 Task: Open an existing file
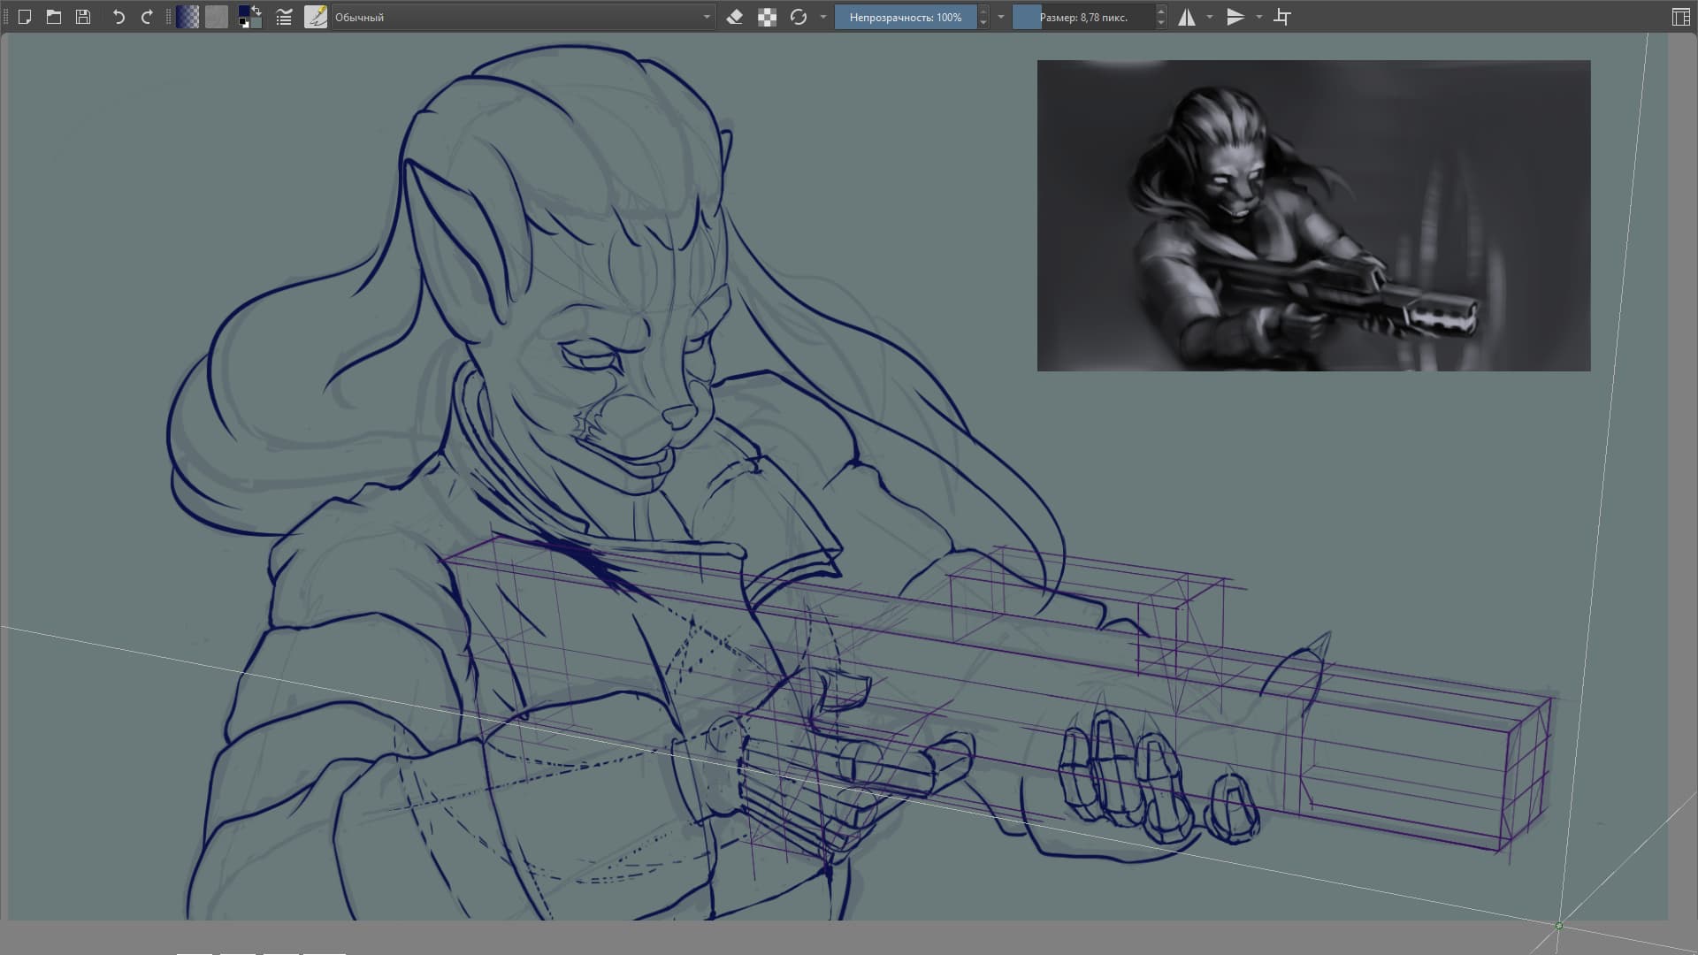point(54,17)
